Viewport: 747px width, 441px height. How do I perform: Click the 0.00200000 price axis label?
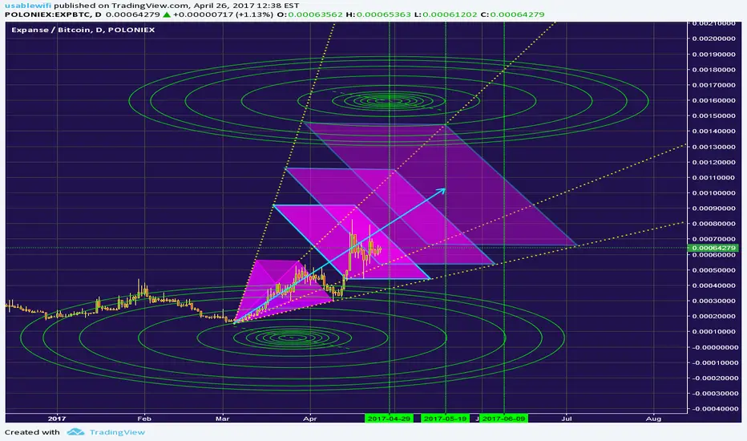click(x=713, y=38)
